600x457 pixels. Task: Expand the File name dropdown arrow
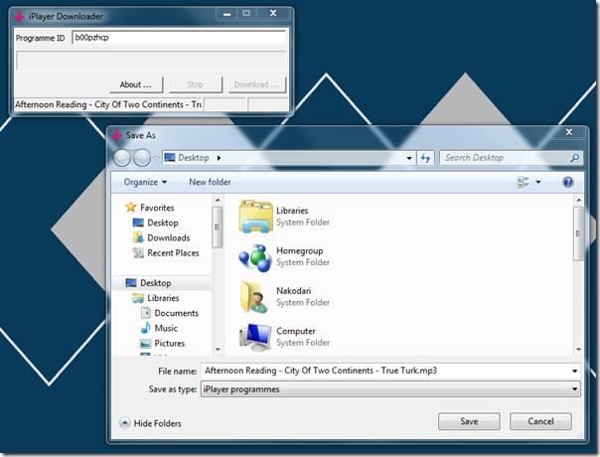coord(574,371)
